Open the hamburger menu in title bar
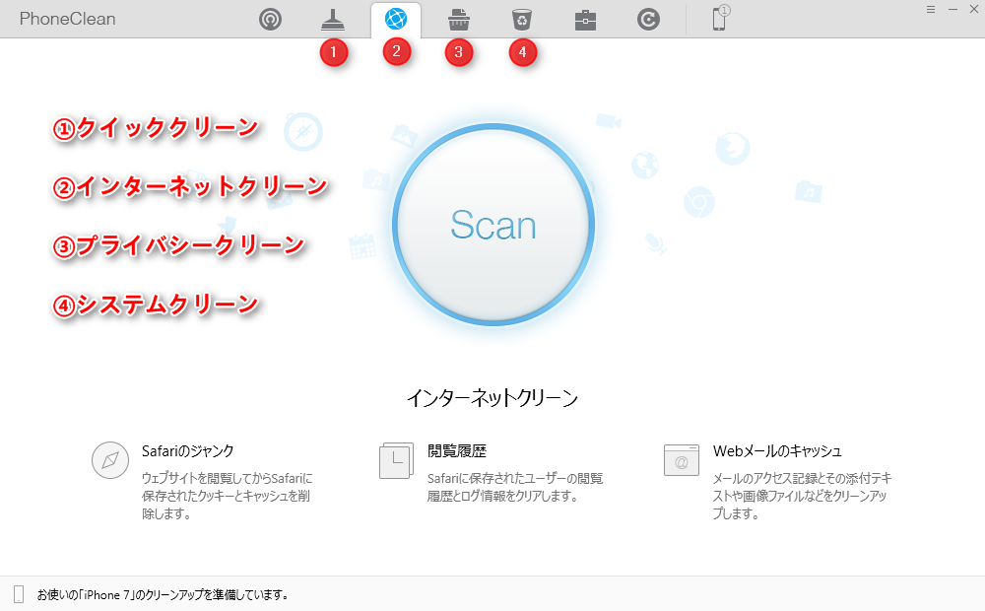The width and height of the screenshot is (985, 611). [x=931, y=10]
